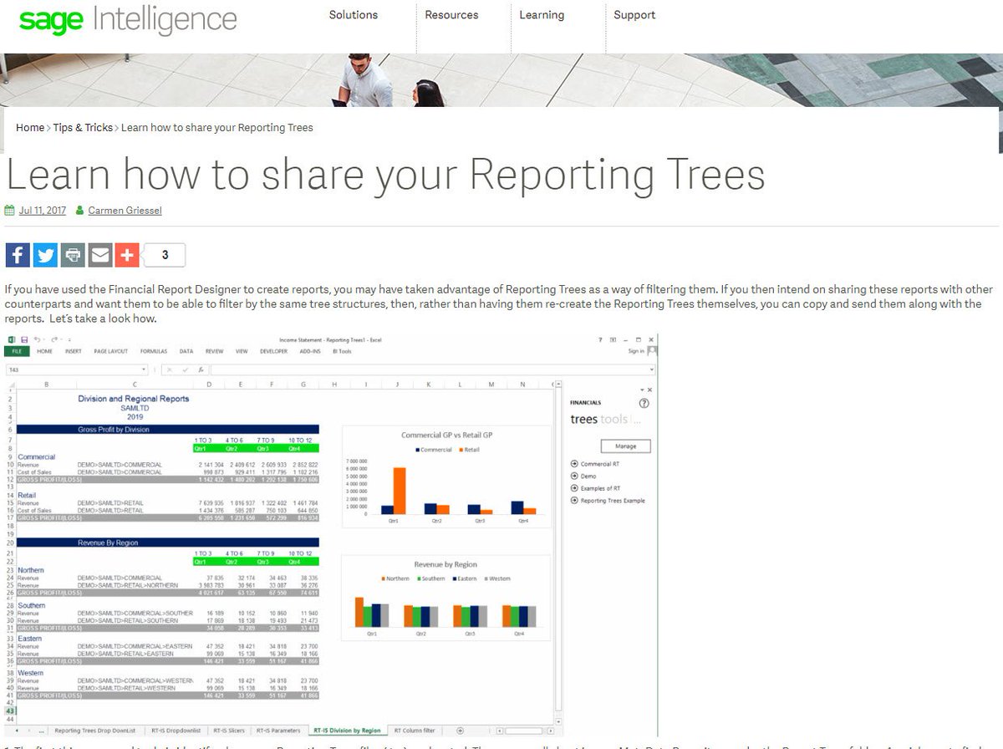Click the Excel undo arrow
The width and height of the screenshot is (1003, 749).
coord(37,339)
